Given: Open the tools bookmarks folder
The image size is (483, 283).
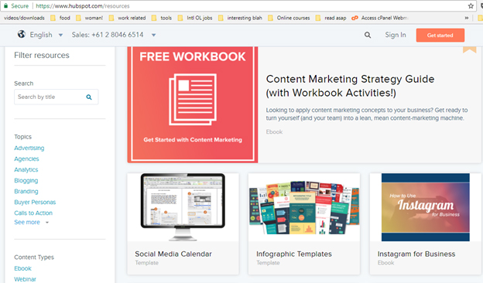Looking at the screenshot, I should pos(162,18).
